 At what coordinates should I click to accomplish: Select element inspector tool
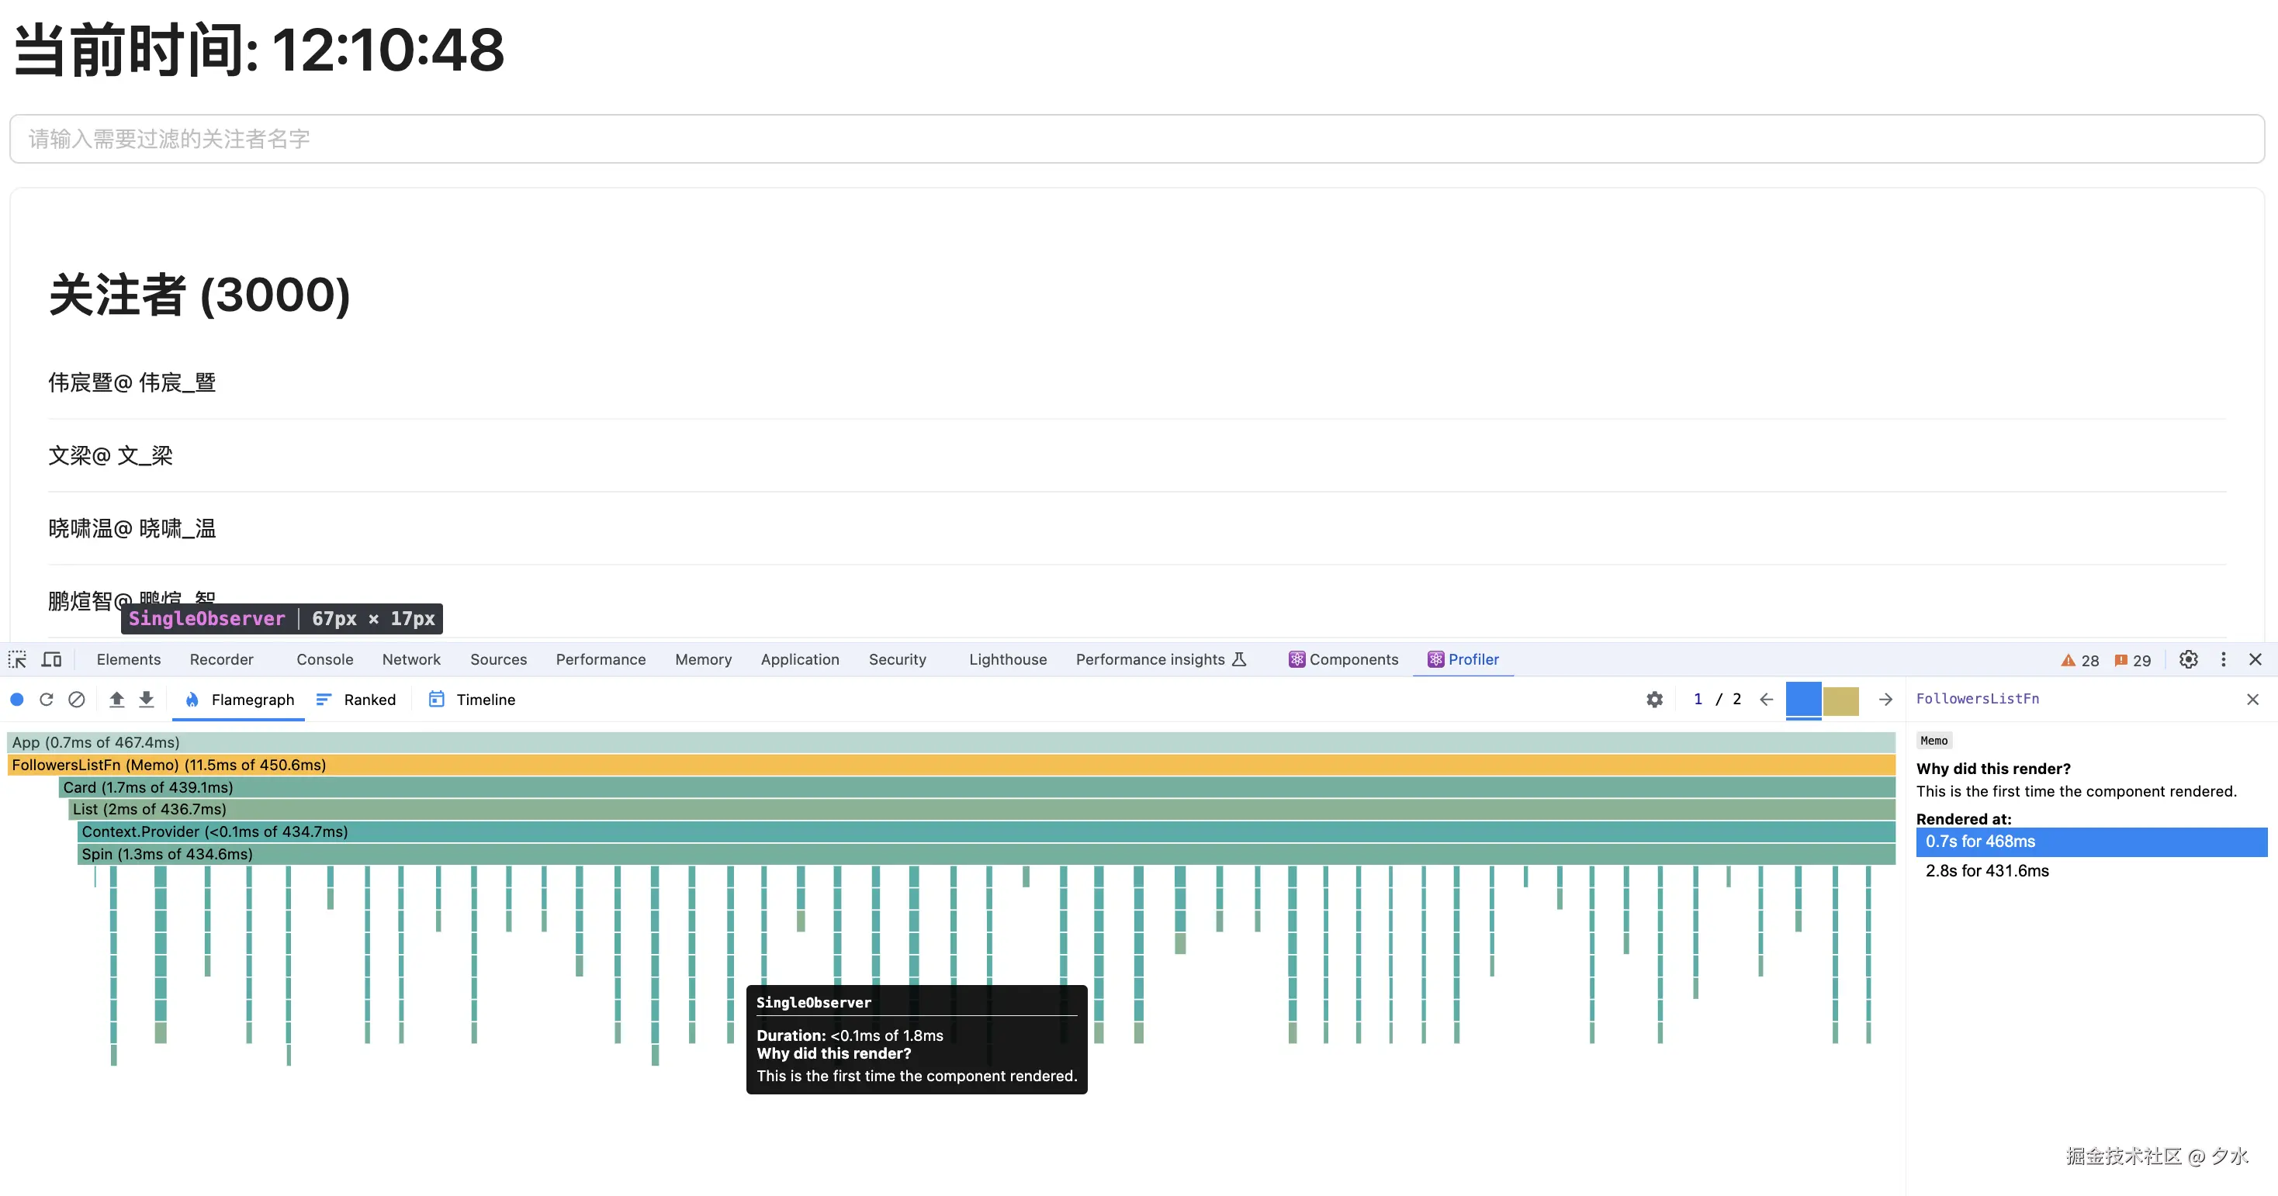point(18,659)
